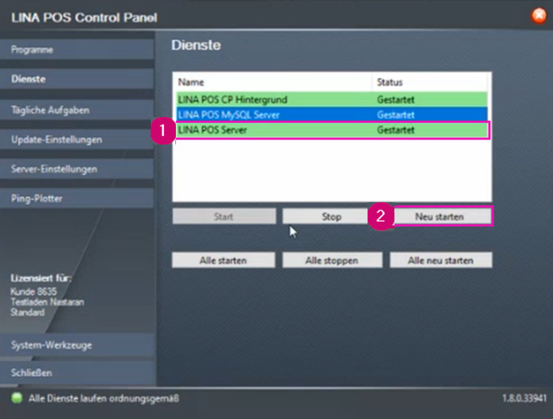Select the LINA POS CP Hintergrund service row
The width and height of the screenshot is (553, 419).
pyautogui.click(x=332, y=100)
